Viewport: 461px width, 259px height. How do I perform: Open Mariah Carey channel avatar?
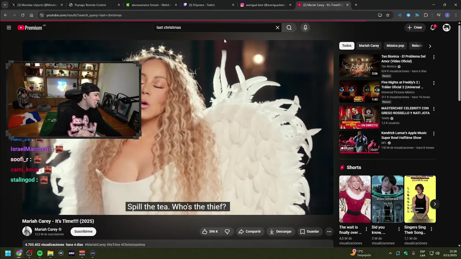[x=27, y=231]
